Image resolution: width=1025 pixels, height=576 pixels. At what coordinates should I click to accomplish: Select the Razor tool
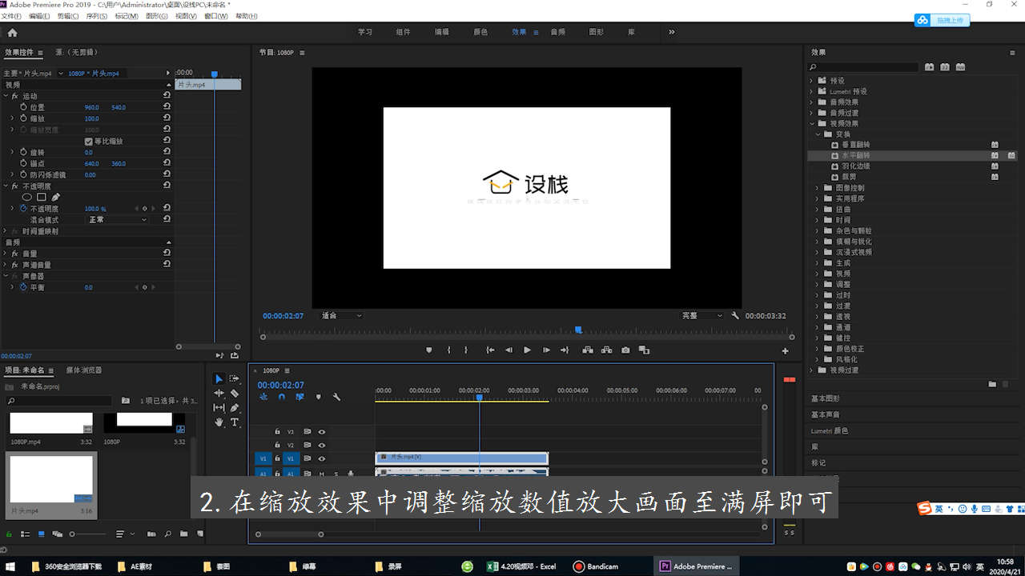click(235, 393)
